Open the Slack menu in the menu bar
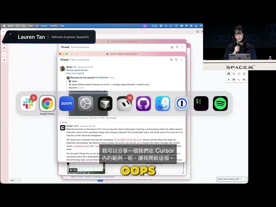 click(x=10, y=26)
